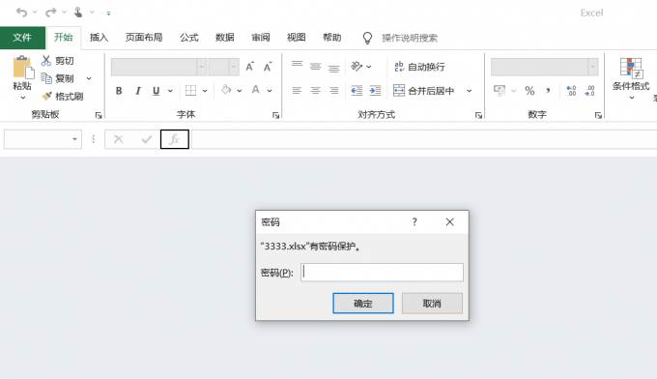Switch to the 插入 tab
Image resolution: width=657 pixels, height=379 pixels.
point(99,38)
